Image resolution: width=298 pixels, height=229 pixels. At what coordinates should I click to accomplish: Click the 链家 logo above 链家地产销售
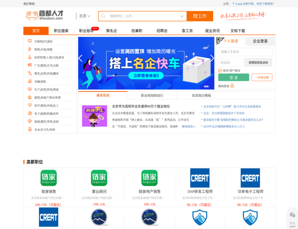point(149,178)
